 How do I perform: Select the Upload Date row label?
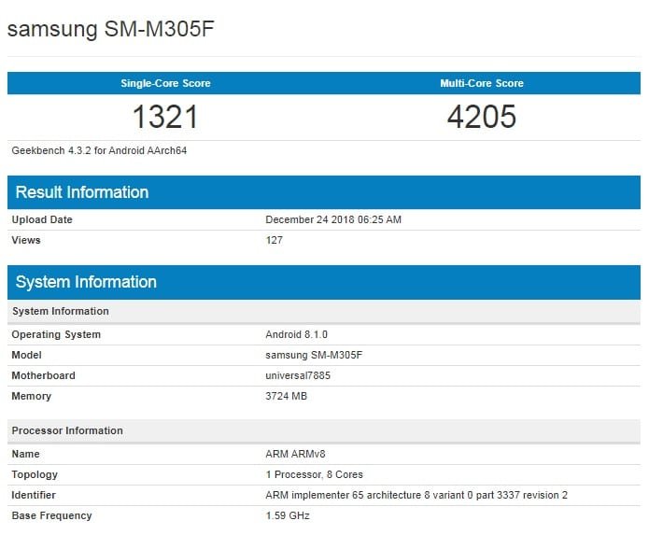tap(42, 219)
